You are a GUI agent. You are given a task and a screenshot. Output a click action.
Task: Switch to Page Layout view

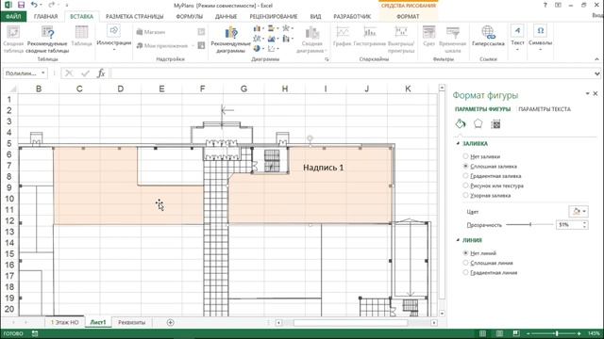click(499, 333)
